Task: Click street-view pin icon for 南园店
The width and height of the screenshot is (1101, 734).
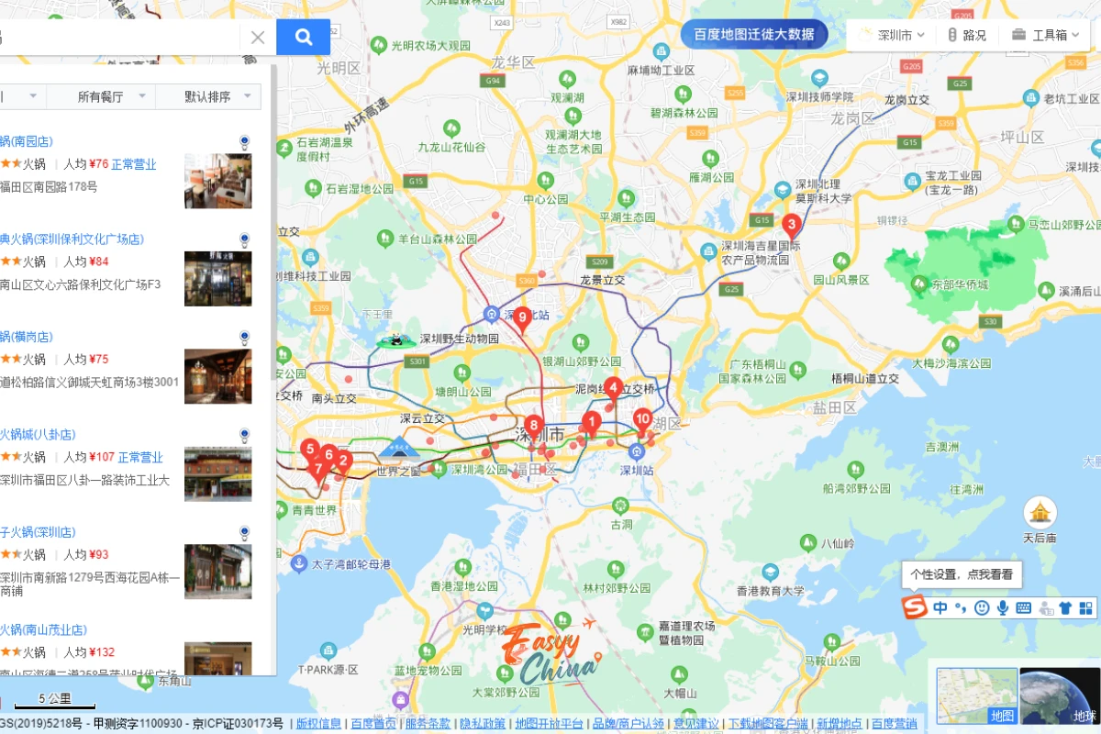Action: [x=244, y=142]
